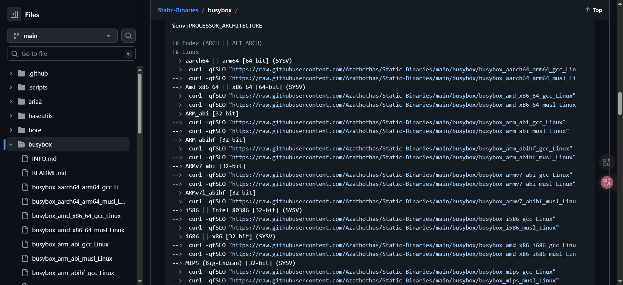Click the aria2 folder icon
This screenshot has width=623, height=285.
pyautogui.click(x=21, y=101)
